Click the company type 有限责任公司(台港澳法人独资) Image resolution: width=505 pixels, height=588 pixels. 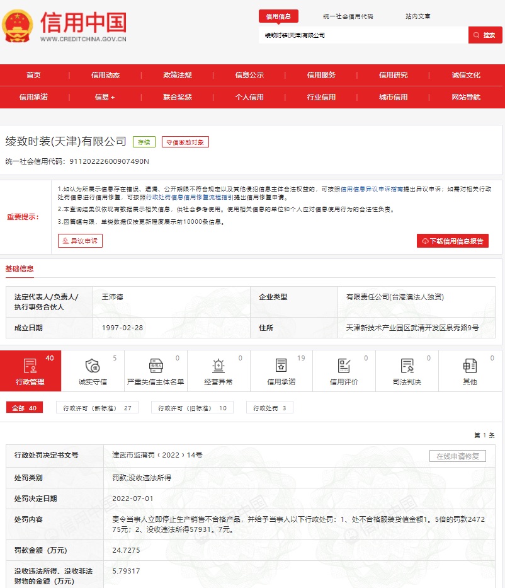click(395, 297)
